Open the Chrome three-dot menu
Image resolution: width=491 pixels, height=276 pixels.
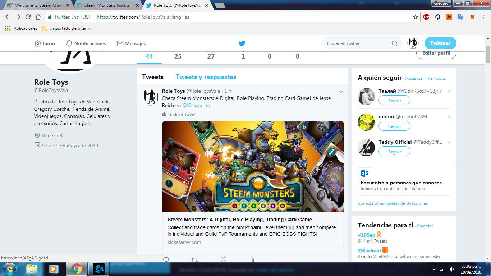pyautogui.click(x=483, y=17)
